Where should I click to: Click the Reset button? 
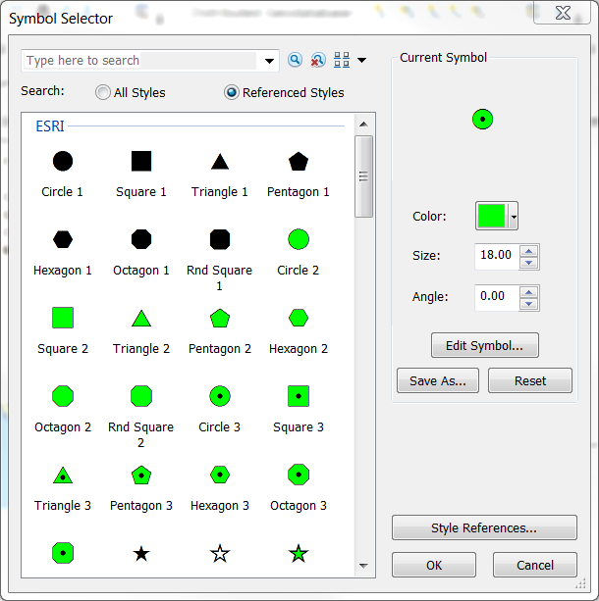click(530, 380)
